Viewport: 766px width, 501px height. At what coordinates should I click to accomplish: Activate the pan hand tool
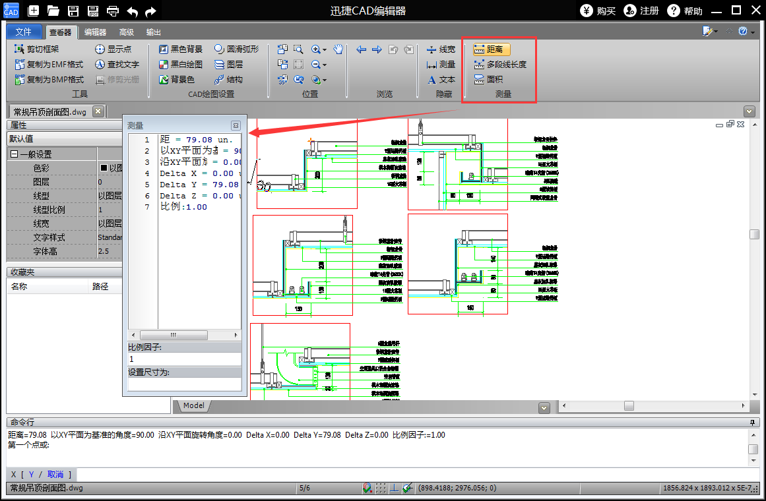[x=338, y=49]
